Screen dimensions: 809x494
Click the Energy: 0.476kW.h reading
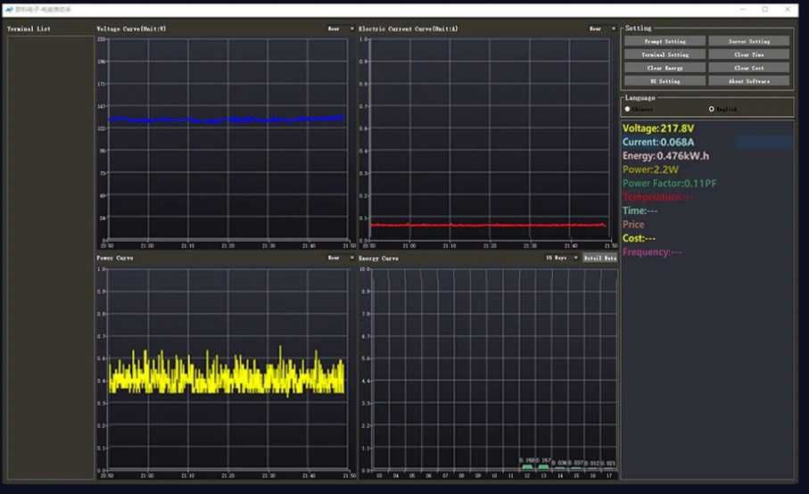coord(665,156)
